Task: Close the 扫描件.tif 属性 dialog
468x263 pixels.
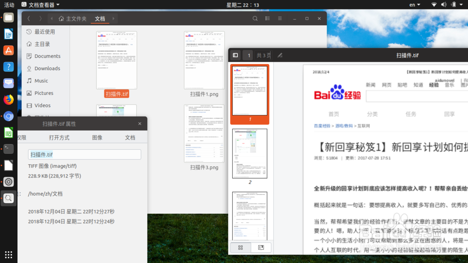Action: (139, 124)
